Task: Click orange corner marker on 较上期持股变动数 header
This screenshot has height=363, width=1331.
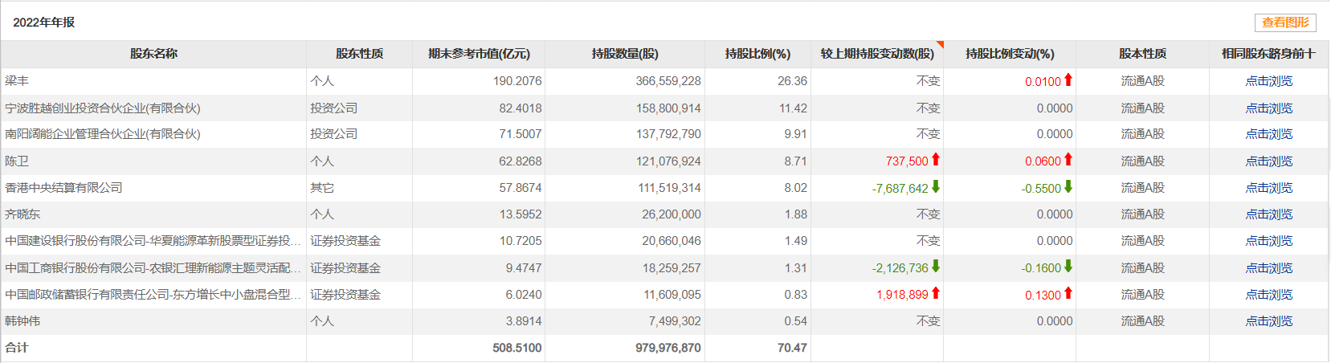Action: (x=940, y=44)
